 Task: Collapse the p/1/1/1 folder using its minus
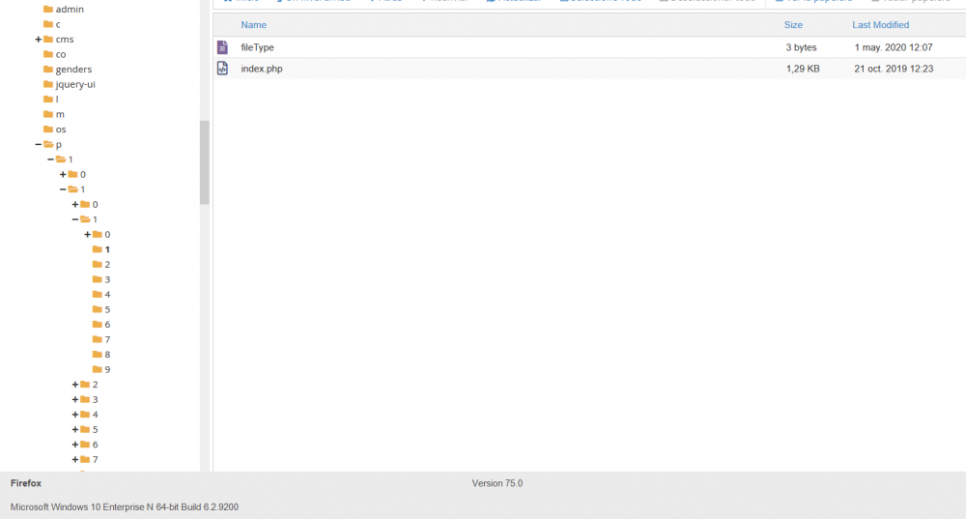75,219
